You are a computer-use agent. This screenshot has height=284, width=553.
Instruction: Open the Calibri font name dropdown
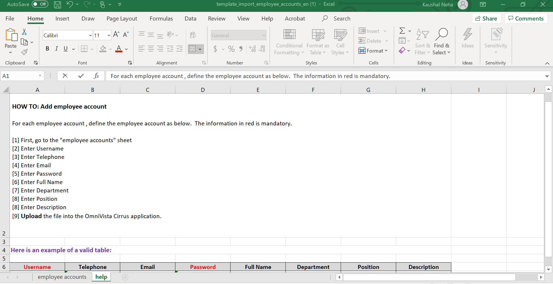[90, 35]
